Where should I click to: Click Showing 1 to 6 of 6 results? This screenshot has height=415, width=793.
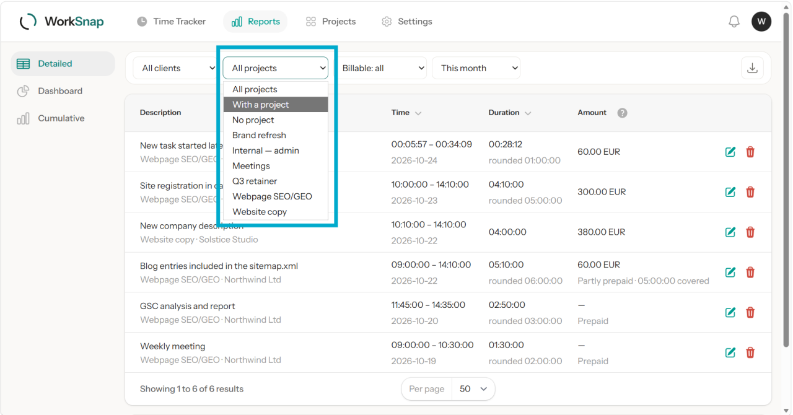(x=191, y=389)
